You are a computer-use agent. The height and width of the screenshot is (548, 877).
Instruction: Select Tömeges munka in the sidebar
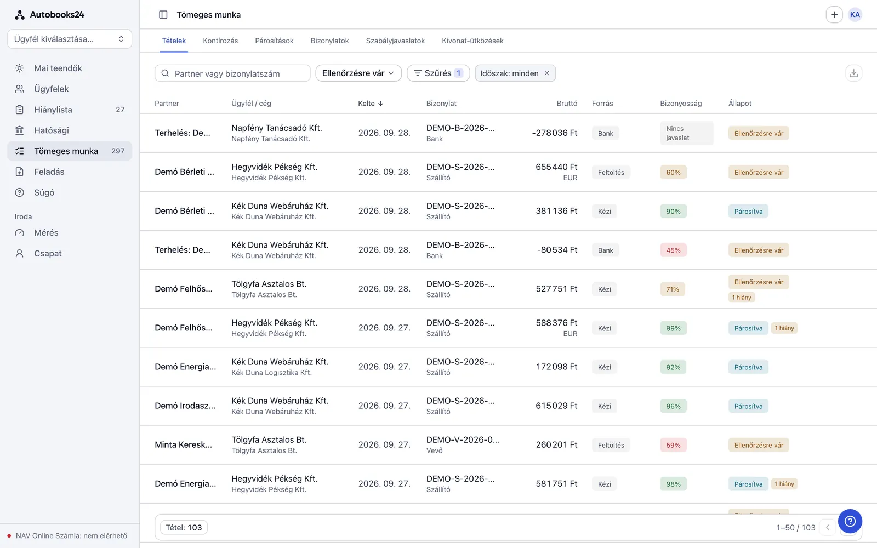pyautogui.click(x=70, y=151)
